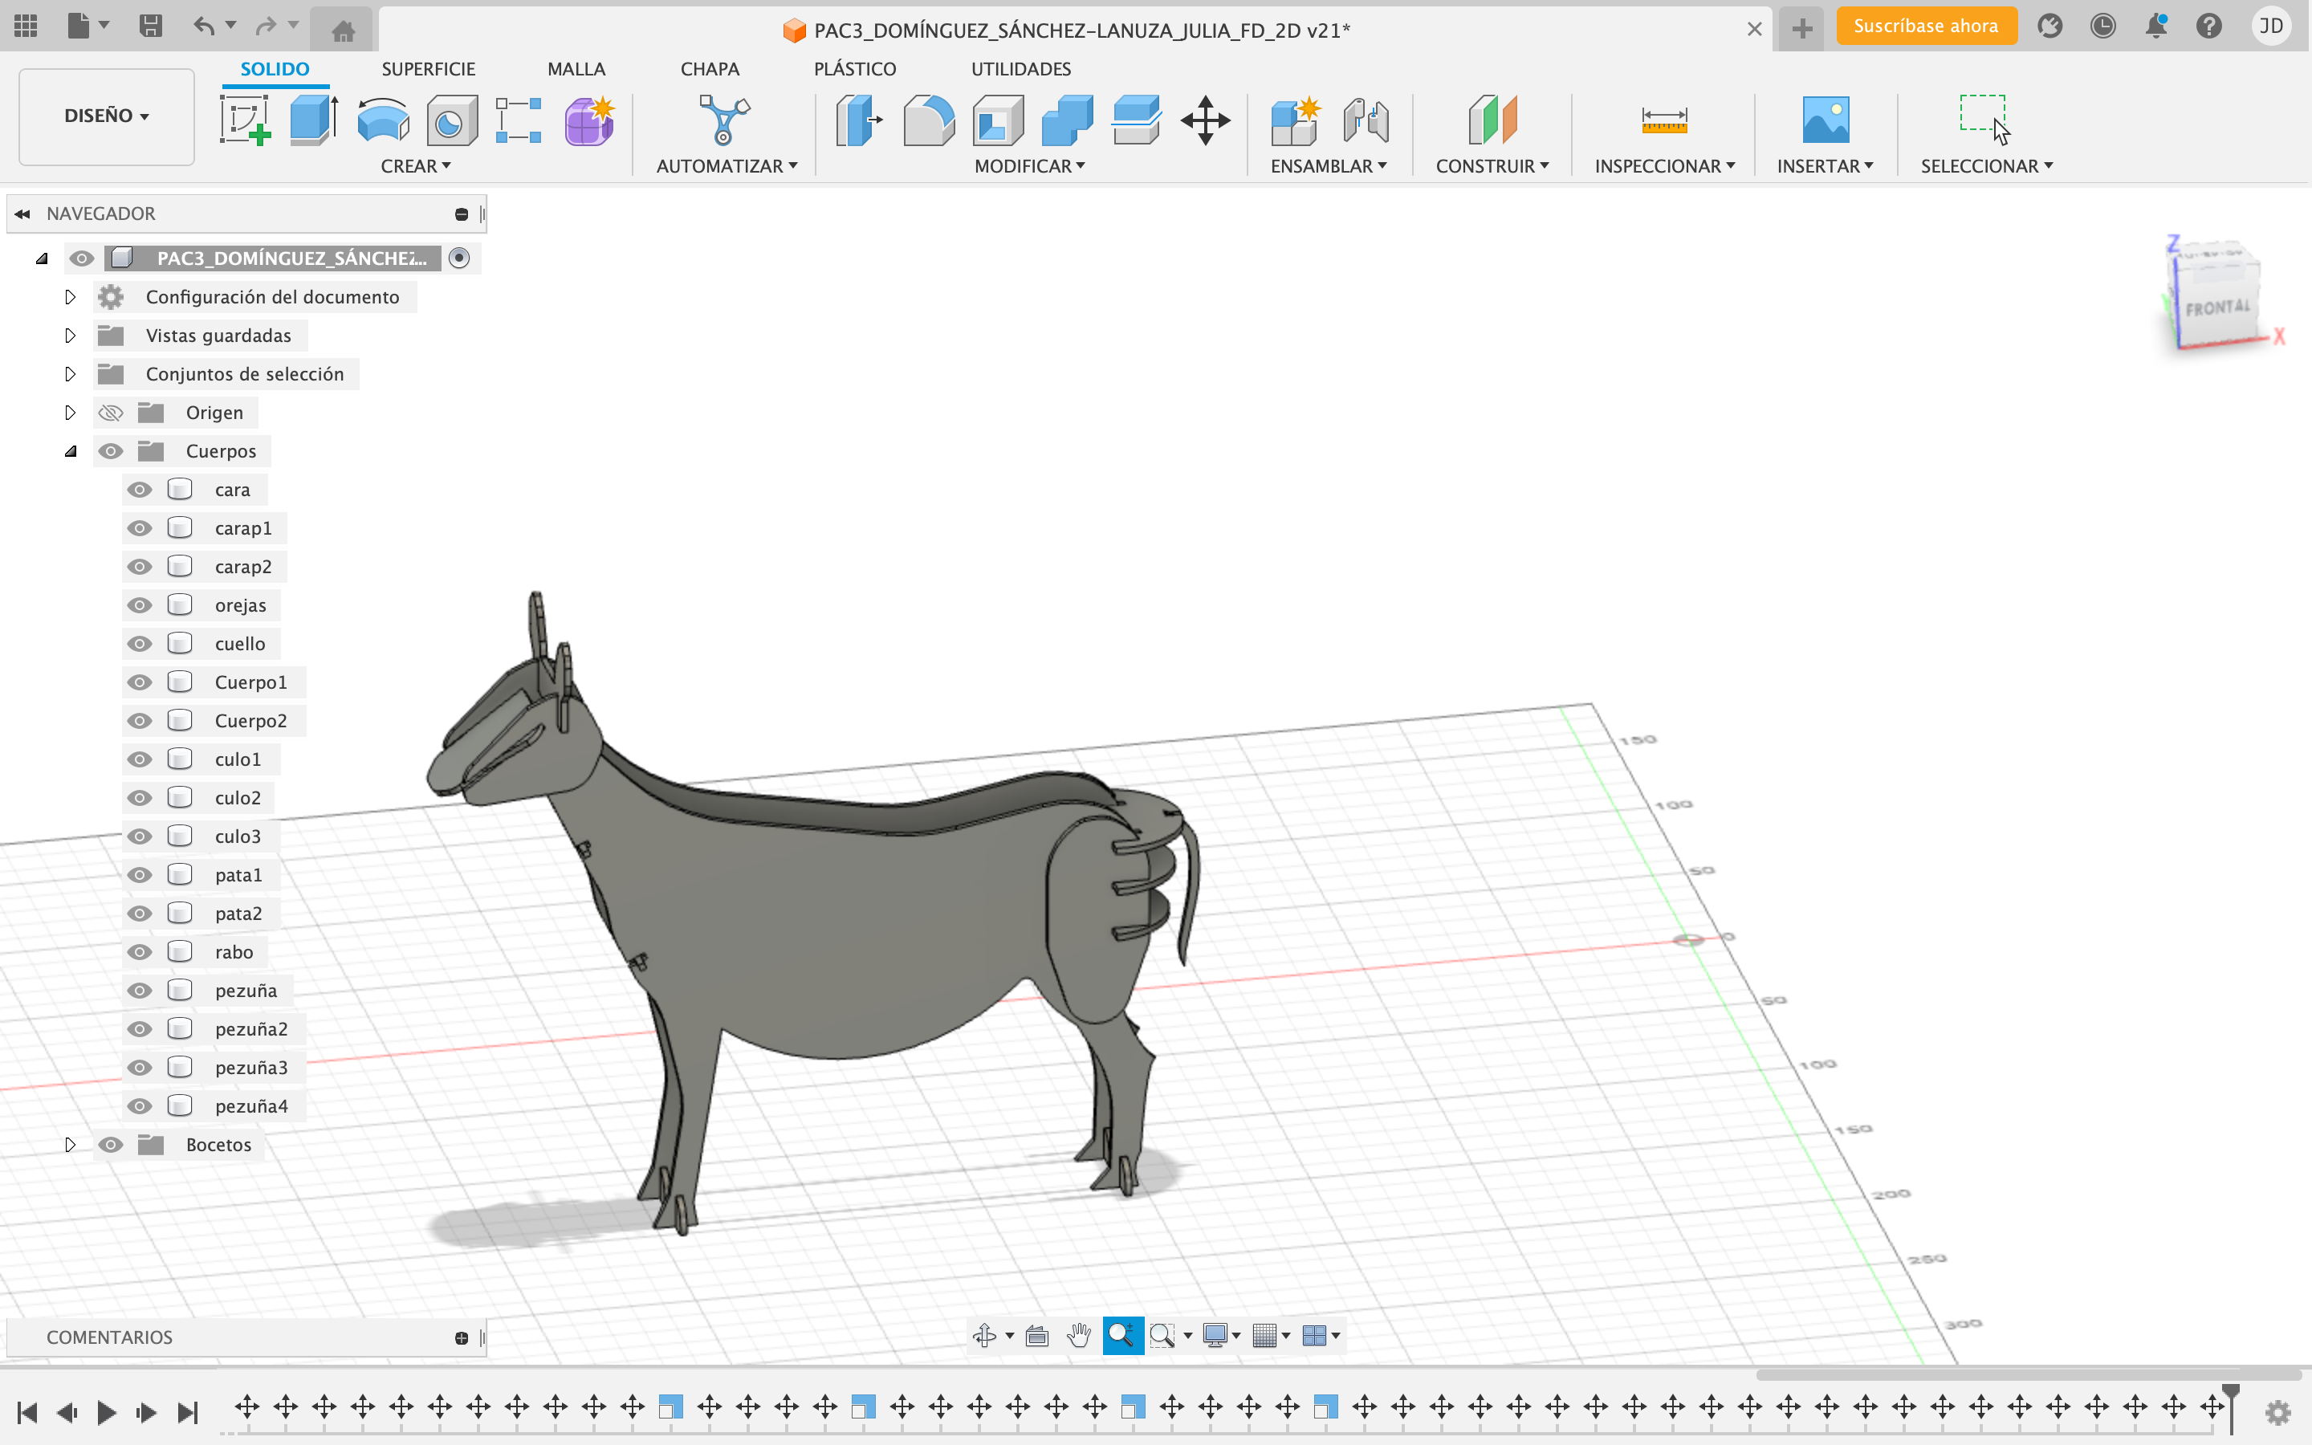Save the document with the disk icon
The height and width of the screenshot is (1445, 2312).
[150, 26]
